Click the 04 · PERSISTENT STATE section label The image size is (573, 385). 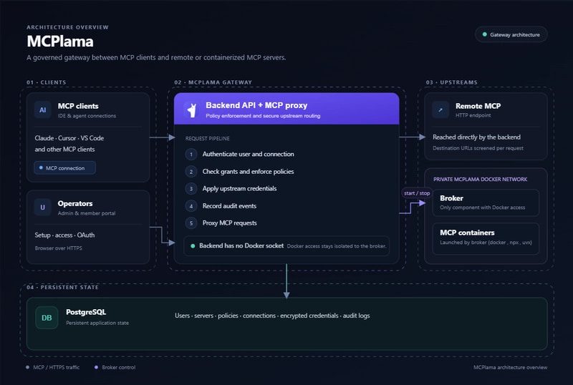pyautogui.click(x=62, y=288)
